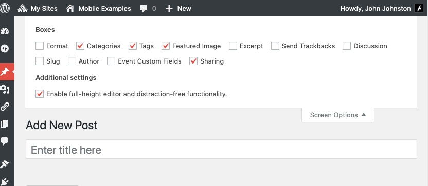Viewport: 428px width, 186px height.
Task: Enable the Event Custom Fields checkbox
Action: click(x=111, y=61)
